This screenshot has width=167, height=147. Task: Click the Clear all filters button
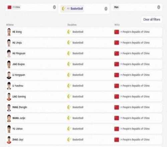tap(152, 19)
